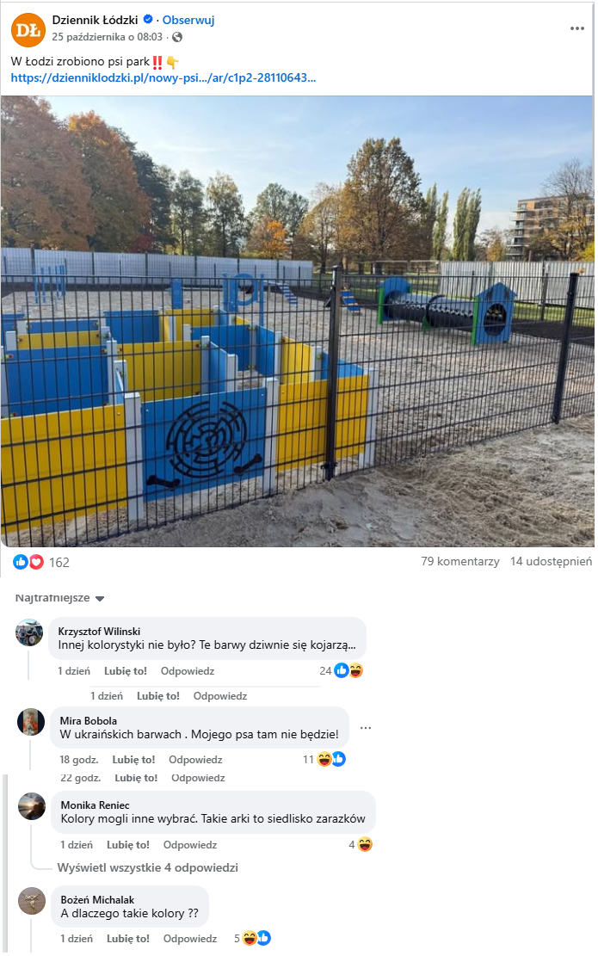Open the dzienniklodzki.pl article link
Image resolution: width=598 pixels, height=956 pixels.
(x=163, y=78)
